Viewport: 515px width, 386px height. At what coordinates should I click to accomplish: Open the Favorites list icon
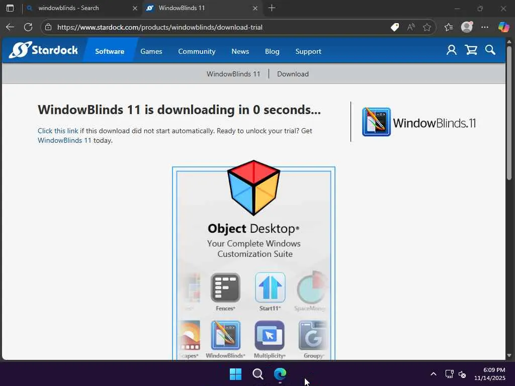pos(449,27)
